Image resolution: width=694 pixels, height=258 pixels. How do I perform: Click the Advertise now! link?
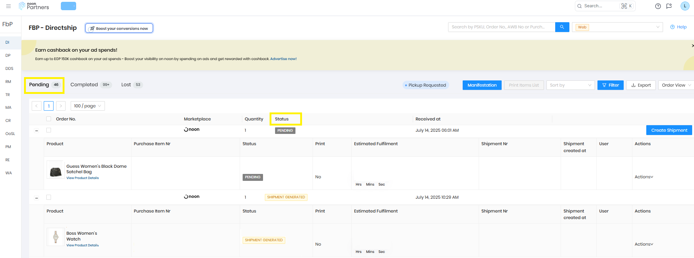[283, 59]
